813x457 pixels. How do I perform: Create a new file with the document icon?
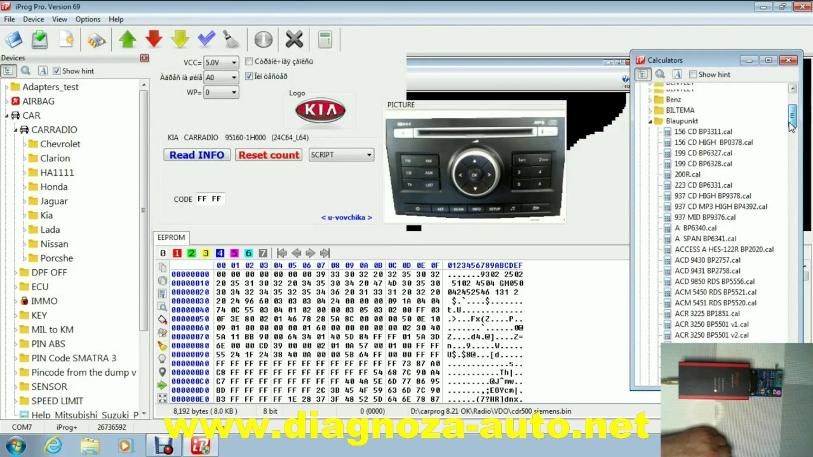(66, 39)
